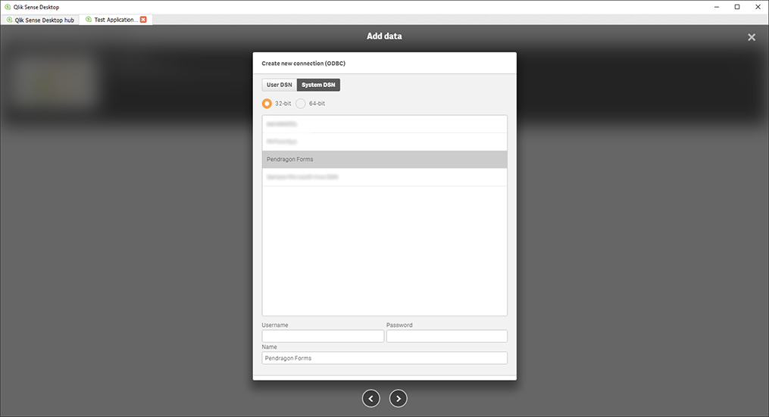769x417 pixels.
Task: Close the Test Application tab with red X
Action: (x=143, y=20)
